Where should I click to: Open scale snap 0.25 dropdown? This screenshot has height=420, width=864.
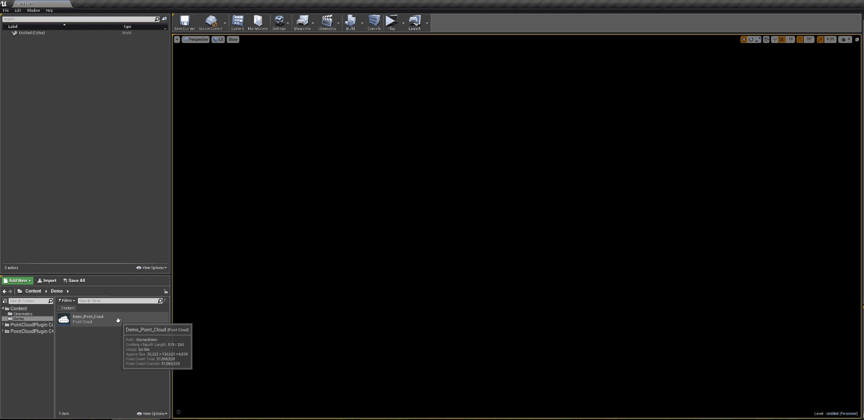point(830,40)
